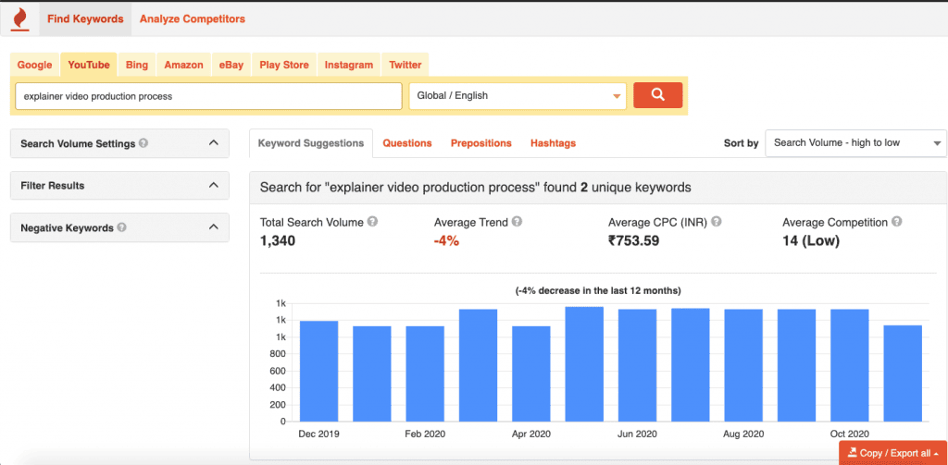Open the Prepositions tab
Screen dimensions: 948x465
pos(481,143)
